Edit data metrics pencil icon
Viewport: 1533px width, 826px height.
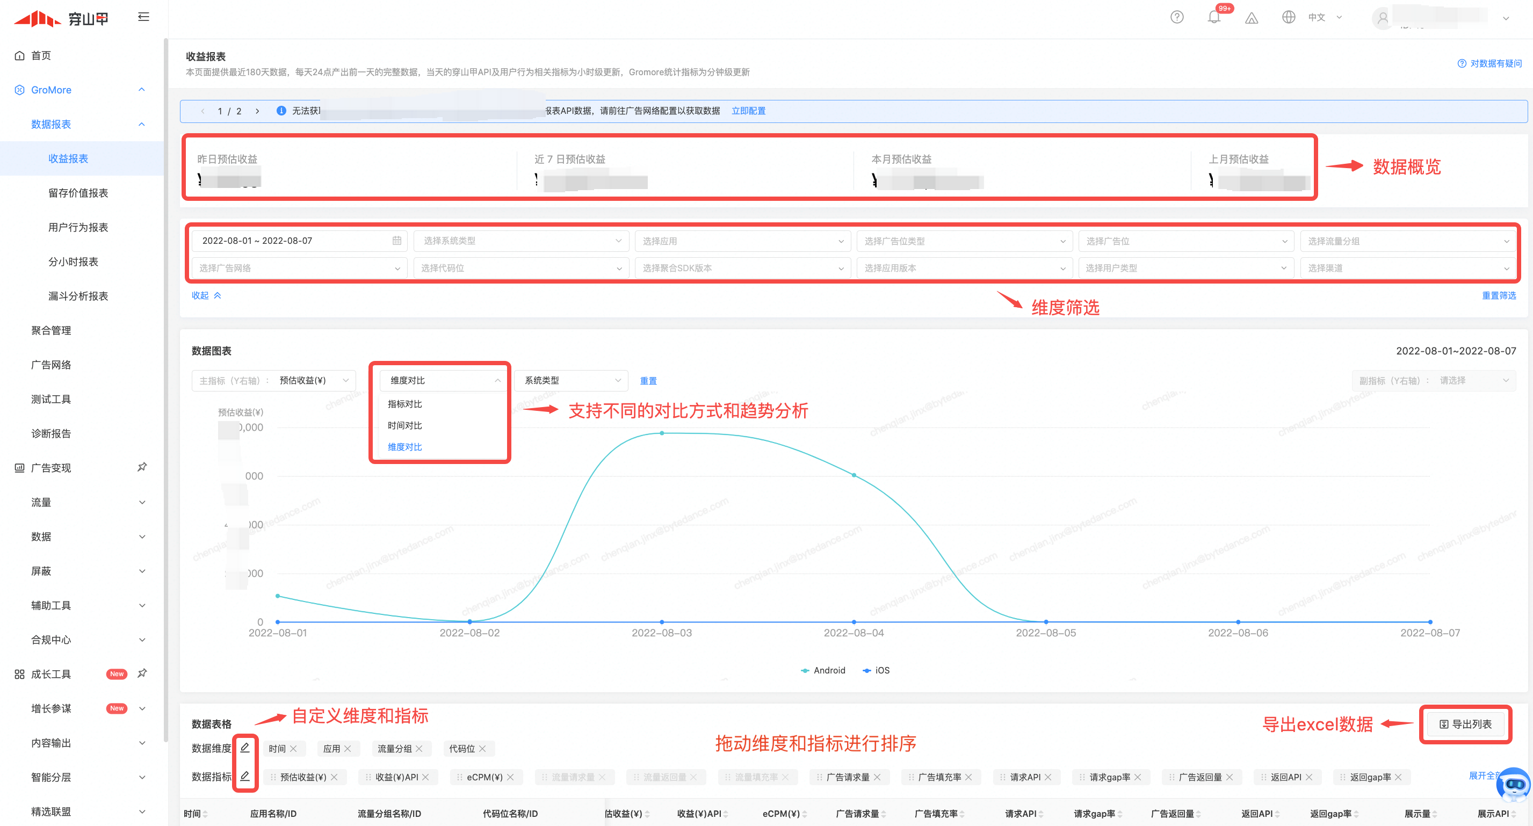[244, 776]
